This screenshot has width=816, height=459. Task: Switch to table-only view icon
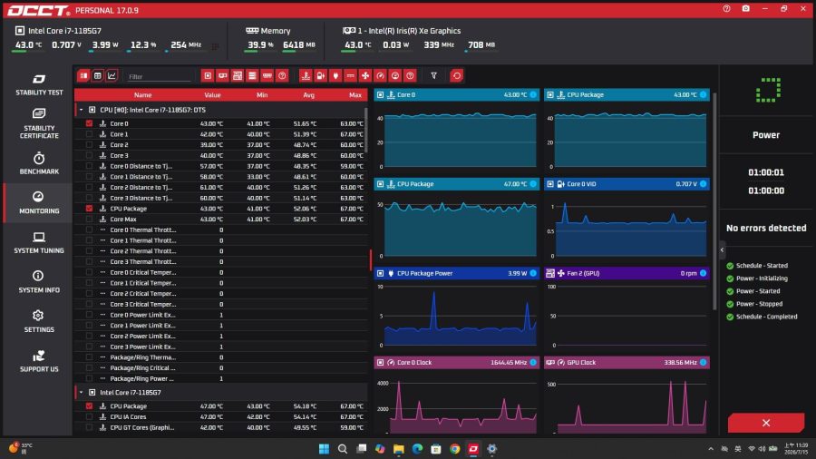pyautogui.click(x=97, y=76)
